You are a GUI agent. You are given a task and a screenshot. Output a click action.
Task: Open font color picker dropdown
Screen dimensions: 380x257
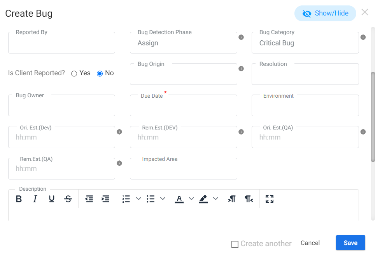pyautogui.click(x=191, y=199)
